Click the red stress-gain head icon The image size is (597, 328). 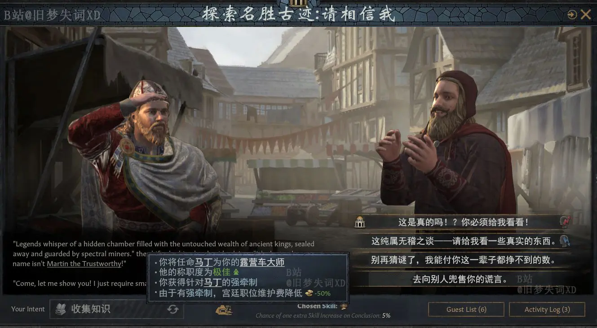[x=565, y=222]
